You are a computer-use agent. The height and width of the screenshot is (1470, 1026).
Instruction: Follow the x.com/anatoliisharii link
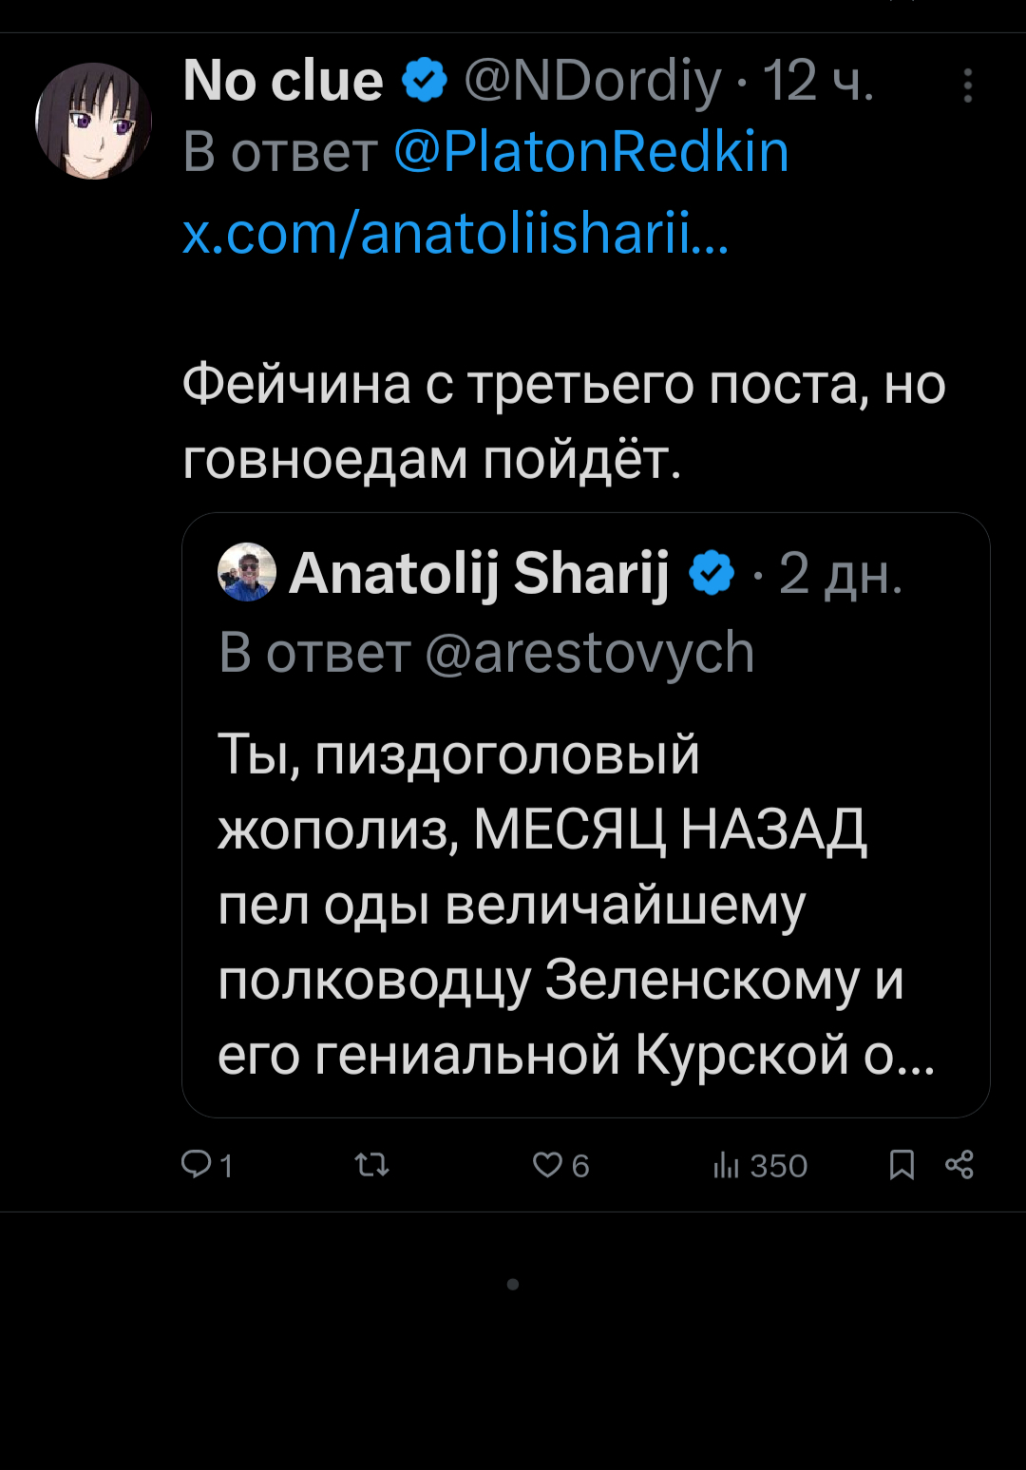coord(454,233)
